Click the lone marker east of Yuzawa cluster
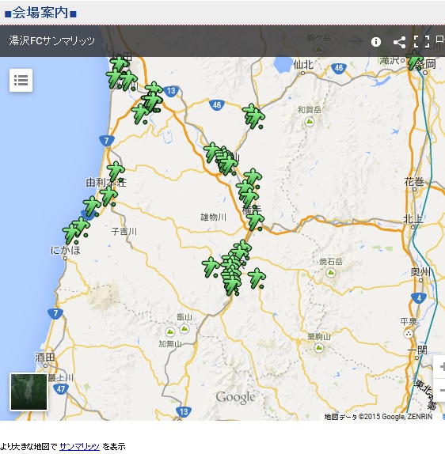 pos(257,278)
